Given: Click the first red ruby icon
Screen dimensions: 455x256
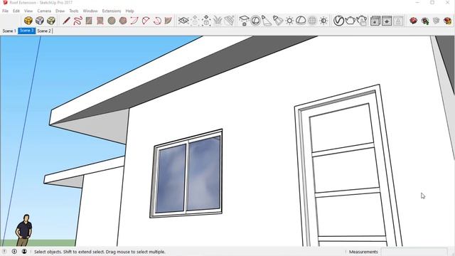Looking at the screenshot, I should click(x=413, y=21).
